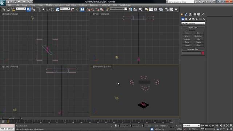Click the Sphere primitive button
233x131 pixels.
click(187, 36)
